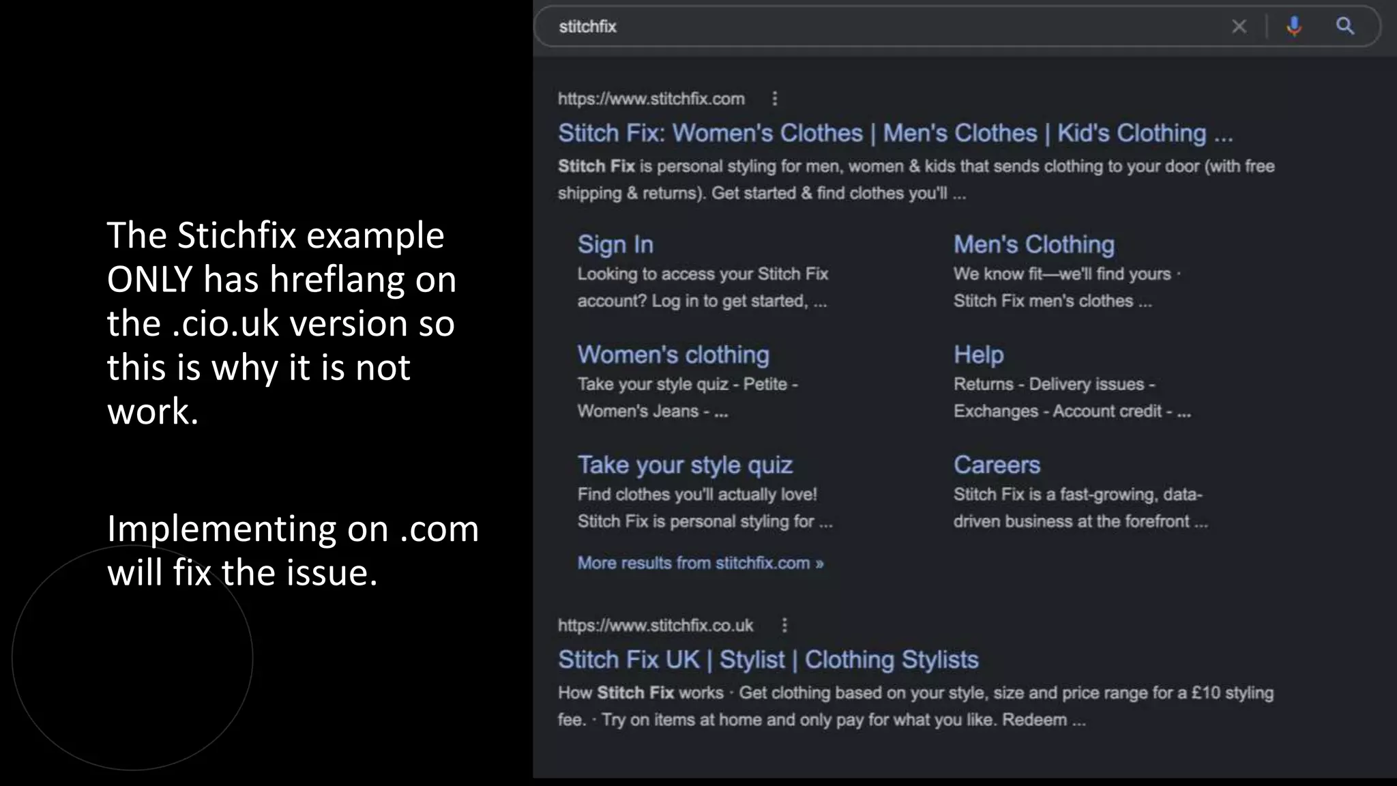
Task: Click the snippet starting 'Stitch Fix is personal styling'
Action: tap(916, 180)
